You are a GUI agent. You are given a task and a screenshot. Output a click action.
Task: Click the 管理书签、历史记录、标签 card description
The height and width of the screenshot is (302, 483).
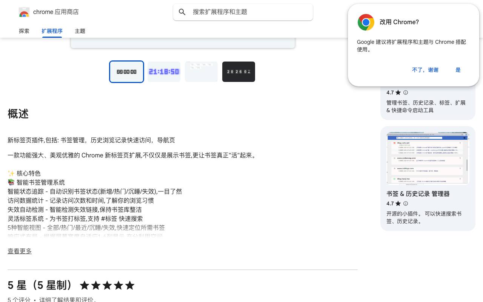coord(426,106)
